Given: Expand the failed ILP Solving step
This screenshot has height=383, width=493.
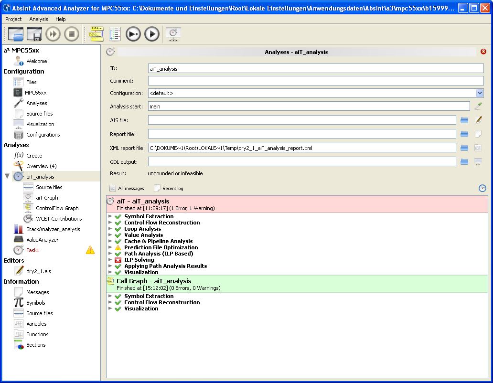Looking at the screenshot, I should coord(110,259).
